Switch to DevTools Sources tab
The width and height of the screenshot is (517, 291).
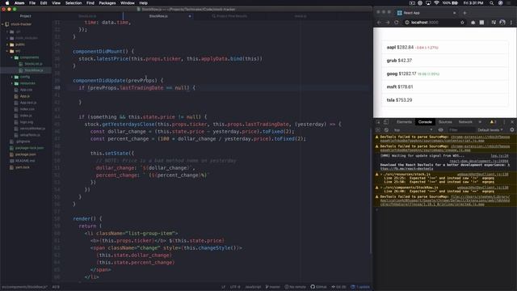[445, 122]
